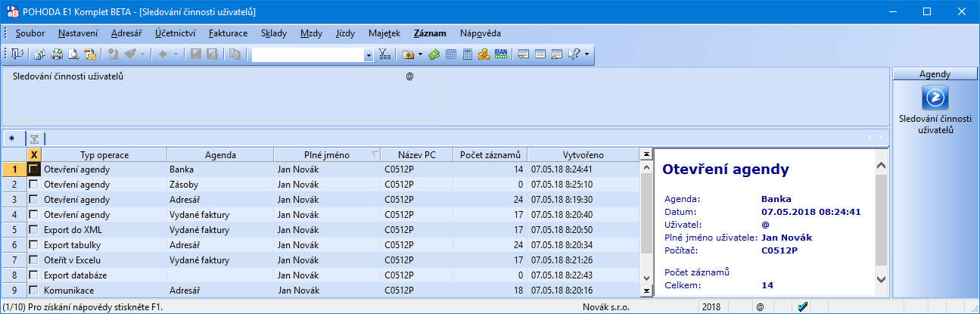
Task: Click the X marker column header
Action: pyautogui.click(x=34, y=154)
